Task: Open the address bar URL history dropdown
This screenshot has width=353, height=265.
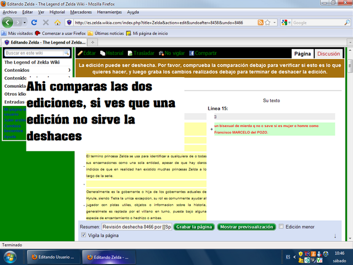Action: (275, 23)
